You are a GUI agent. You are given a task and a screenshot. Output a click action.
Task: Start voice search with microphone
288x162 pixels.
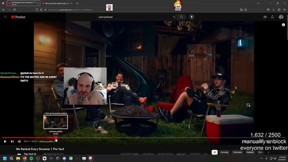click(x=192, y=17)
